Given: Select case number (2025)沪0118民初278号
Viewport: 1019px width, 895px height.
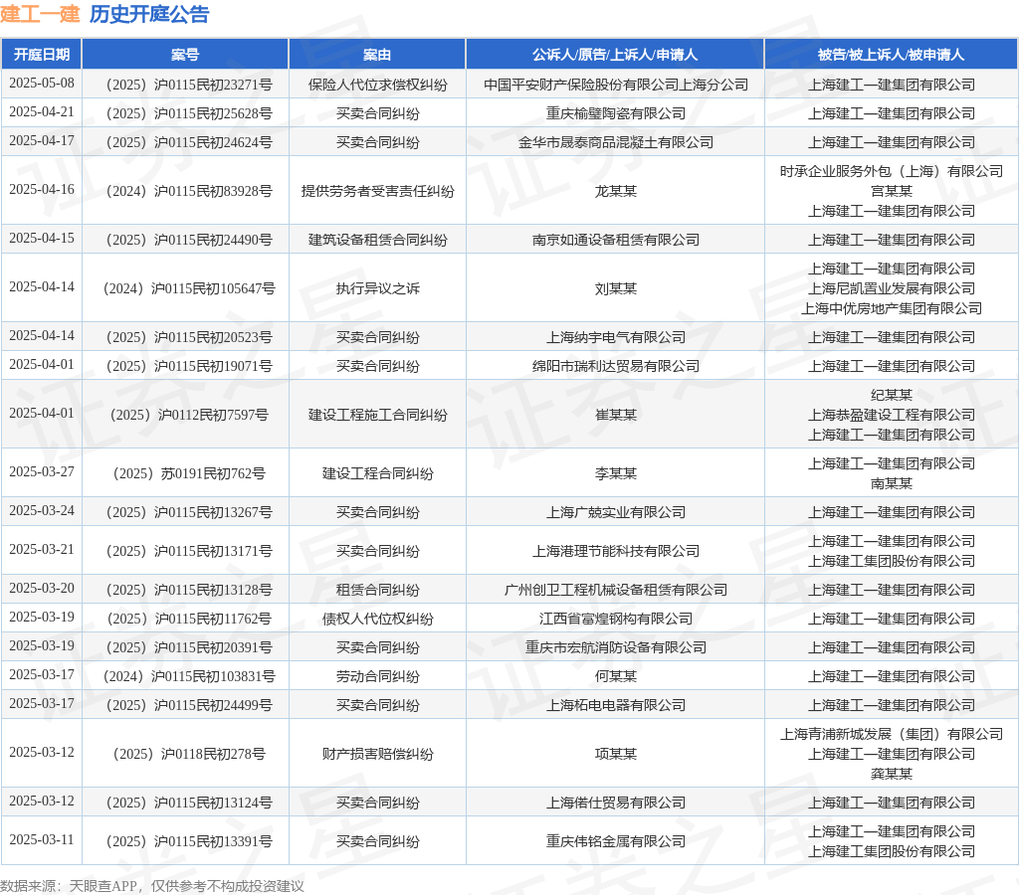Looking at the screenshot, I should 185,754.
